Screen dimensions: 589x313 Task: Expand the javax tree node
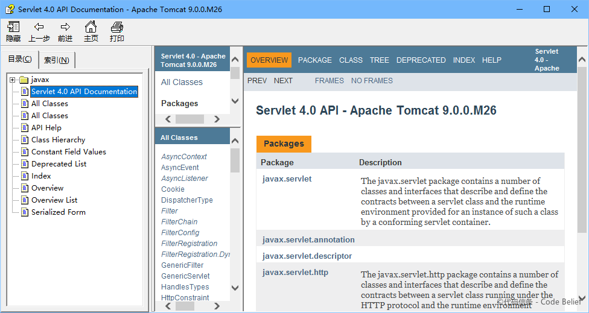(13, 80)
